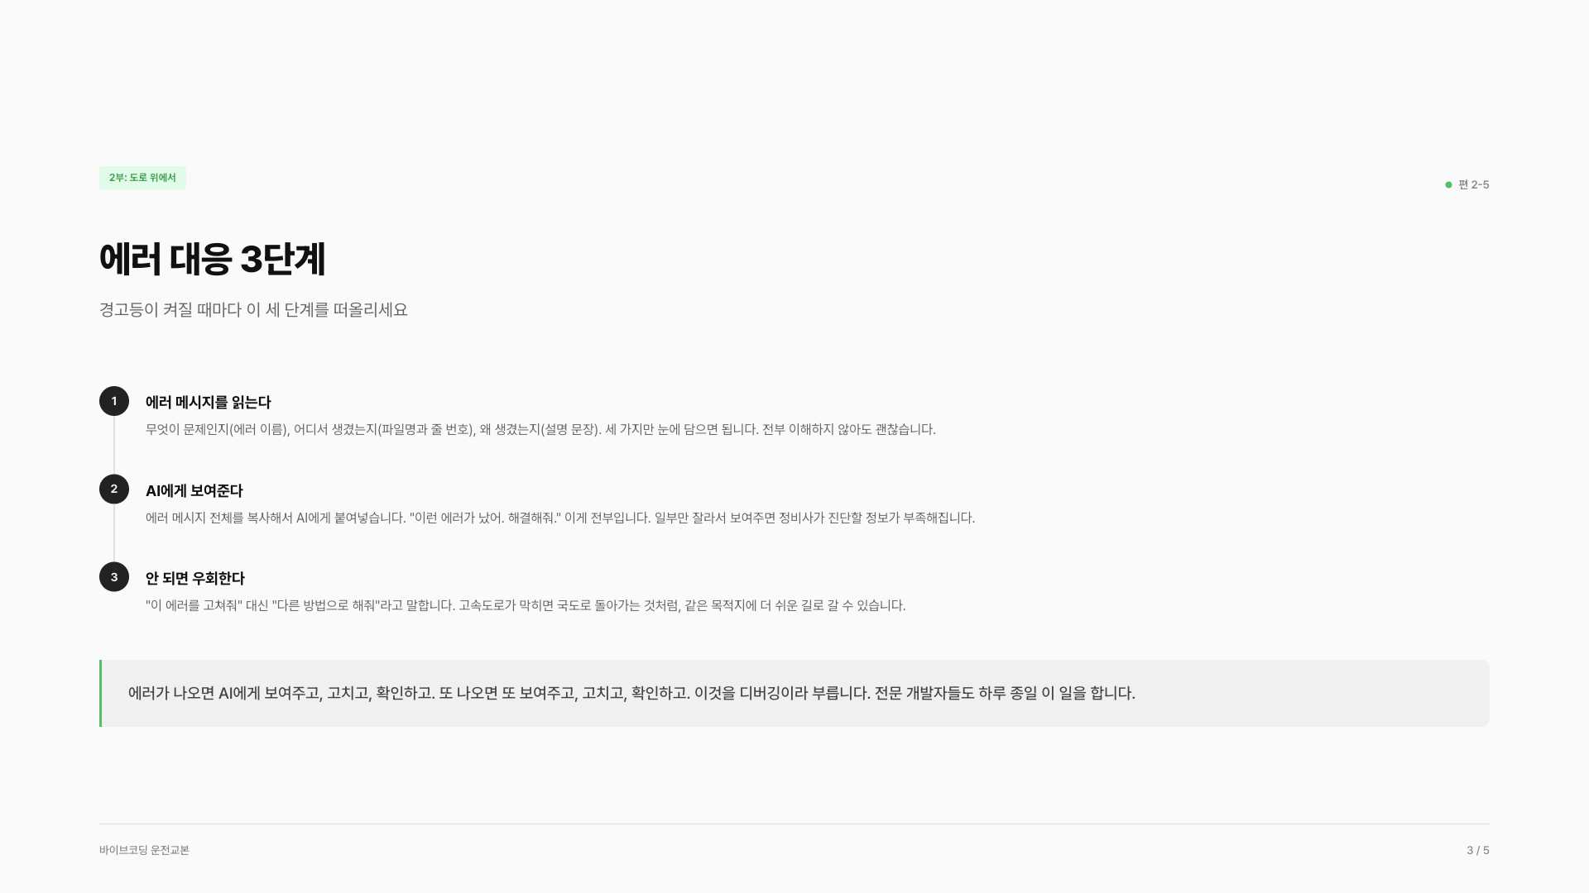Click the line connecting steps 2 and 3
1589x893 pixels.
click(x=114, y=533)
